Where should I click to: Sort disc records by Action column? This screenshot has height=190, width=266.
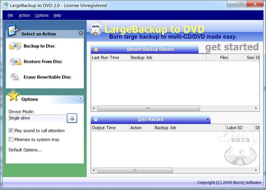click(141, 128)
